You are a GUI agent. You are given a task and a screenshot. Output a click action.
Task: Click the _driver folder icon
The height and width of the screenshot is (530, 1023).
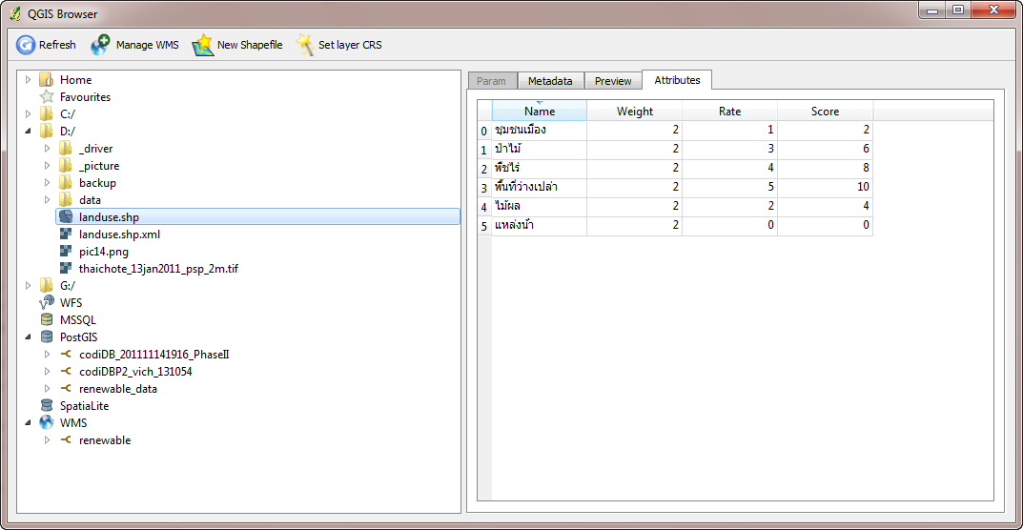coord(65,148)
